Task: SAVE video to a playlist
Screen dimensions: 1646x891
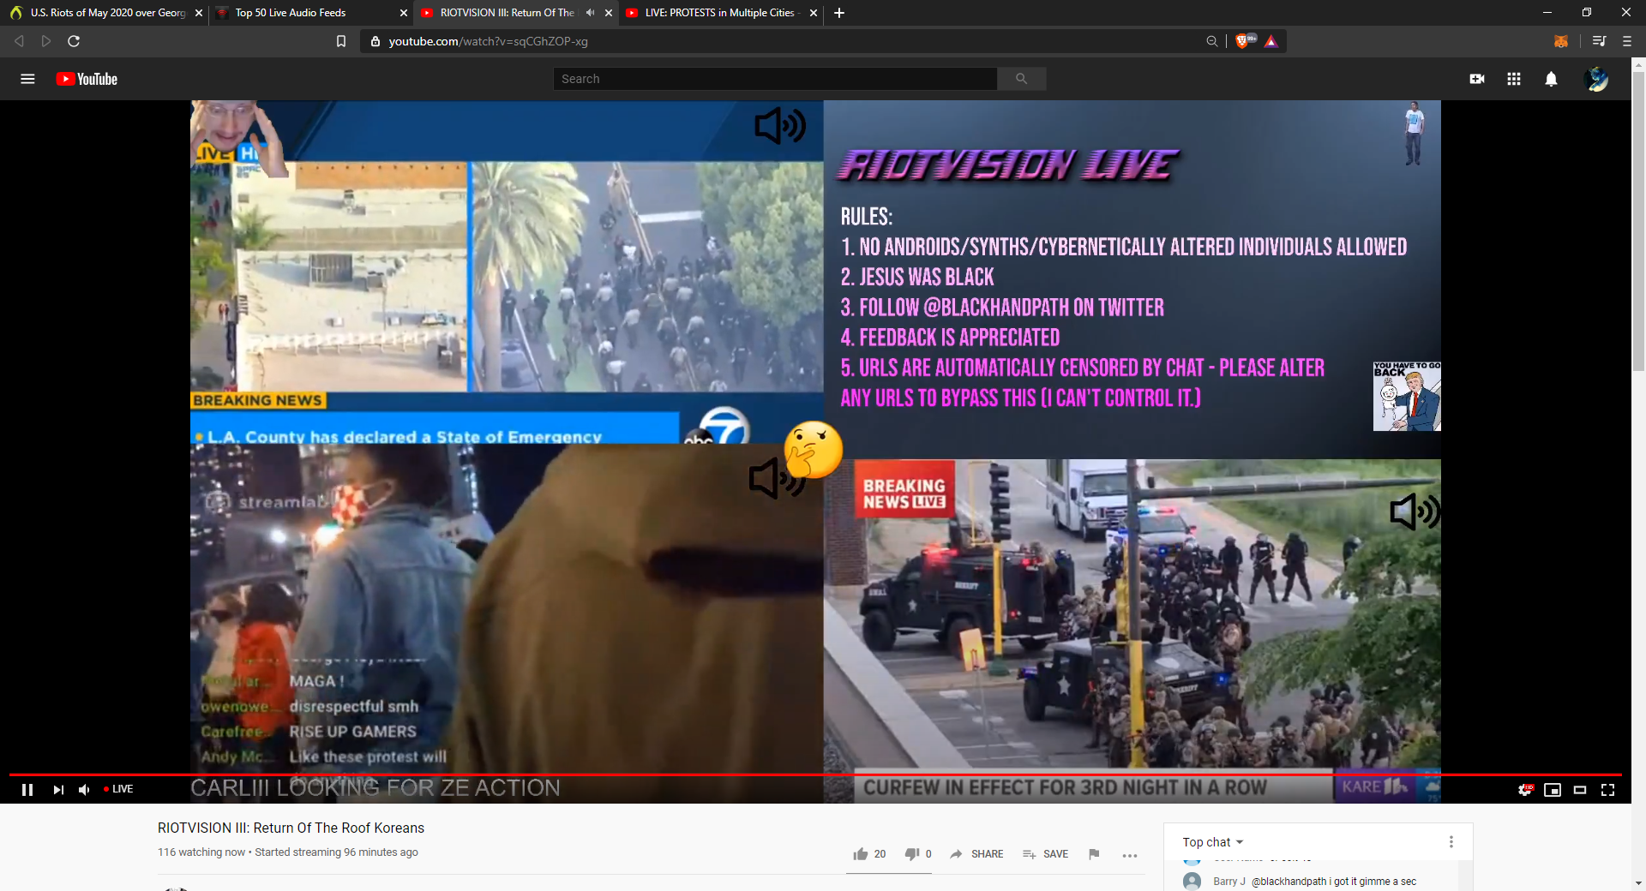Action: click(1045, 854)
